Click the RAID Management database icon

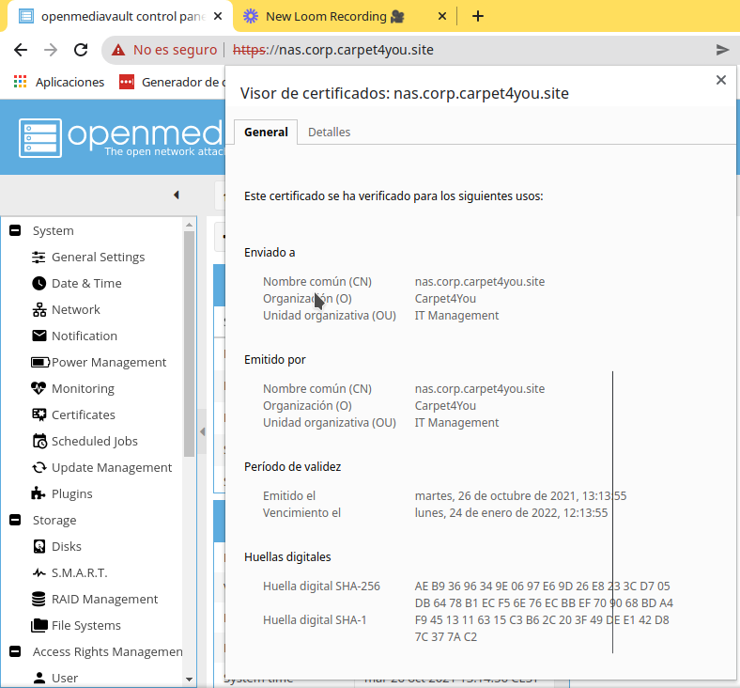click(x=39, y=600)
